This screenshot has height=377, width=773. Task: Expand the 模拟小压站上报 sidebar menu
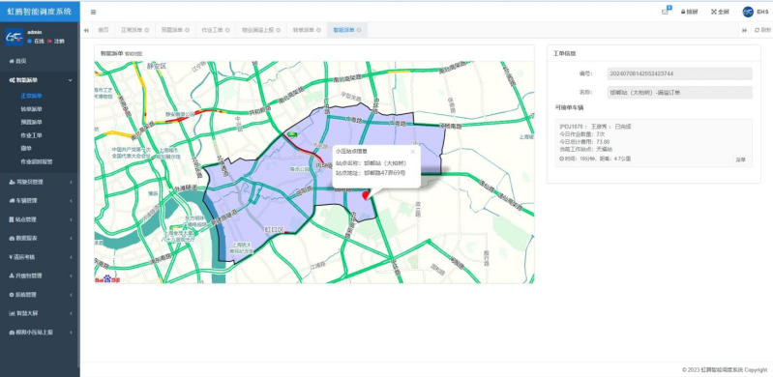click(40, 333)
